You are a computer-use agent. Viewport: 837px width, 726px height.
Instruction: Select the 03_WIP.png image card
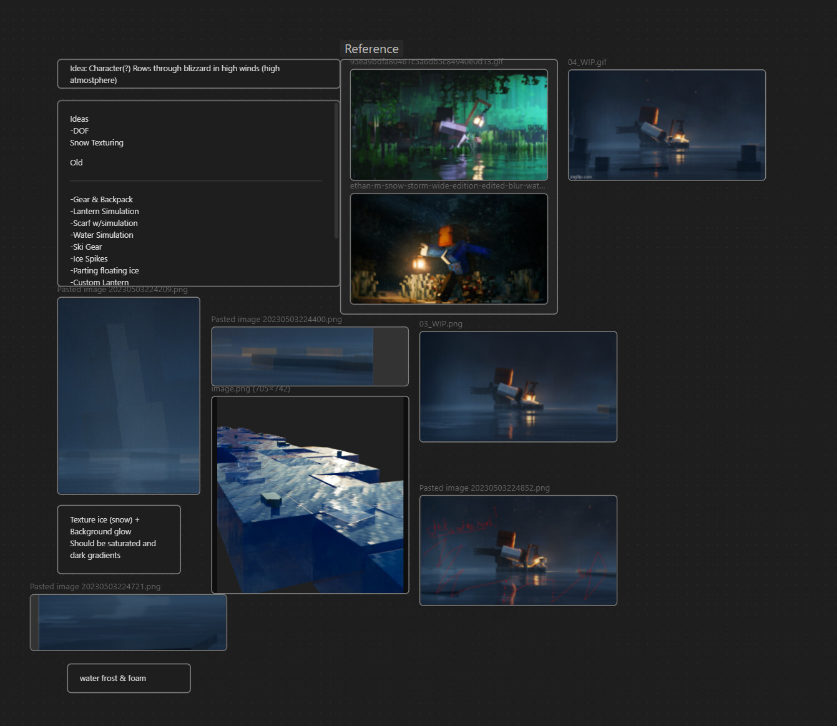[517, 386]
